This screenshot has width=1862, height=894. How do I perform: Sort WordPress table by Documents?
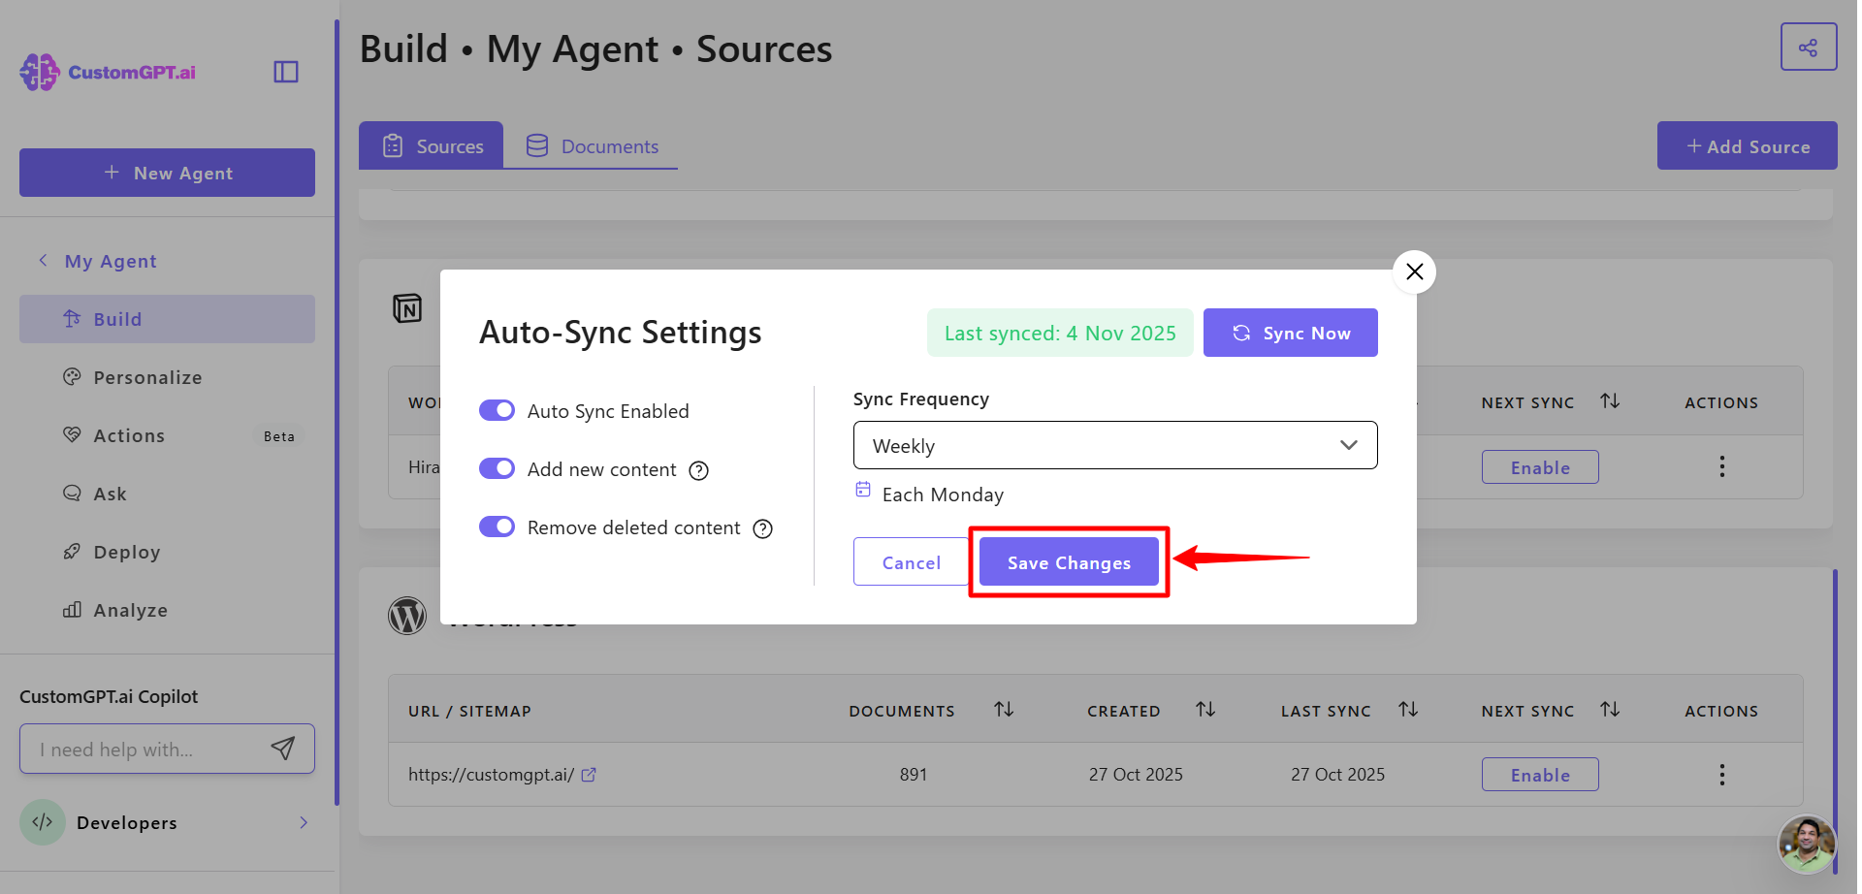tap(1004, 710)
